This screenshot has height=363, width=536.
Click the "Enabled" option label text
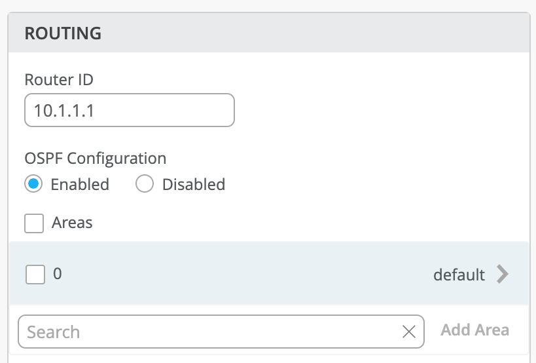(80, 185)
